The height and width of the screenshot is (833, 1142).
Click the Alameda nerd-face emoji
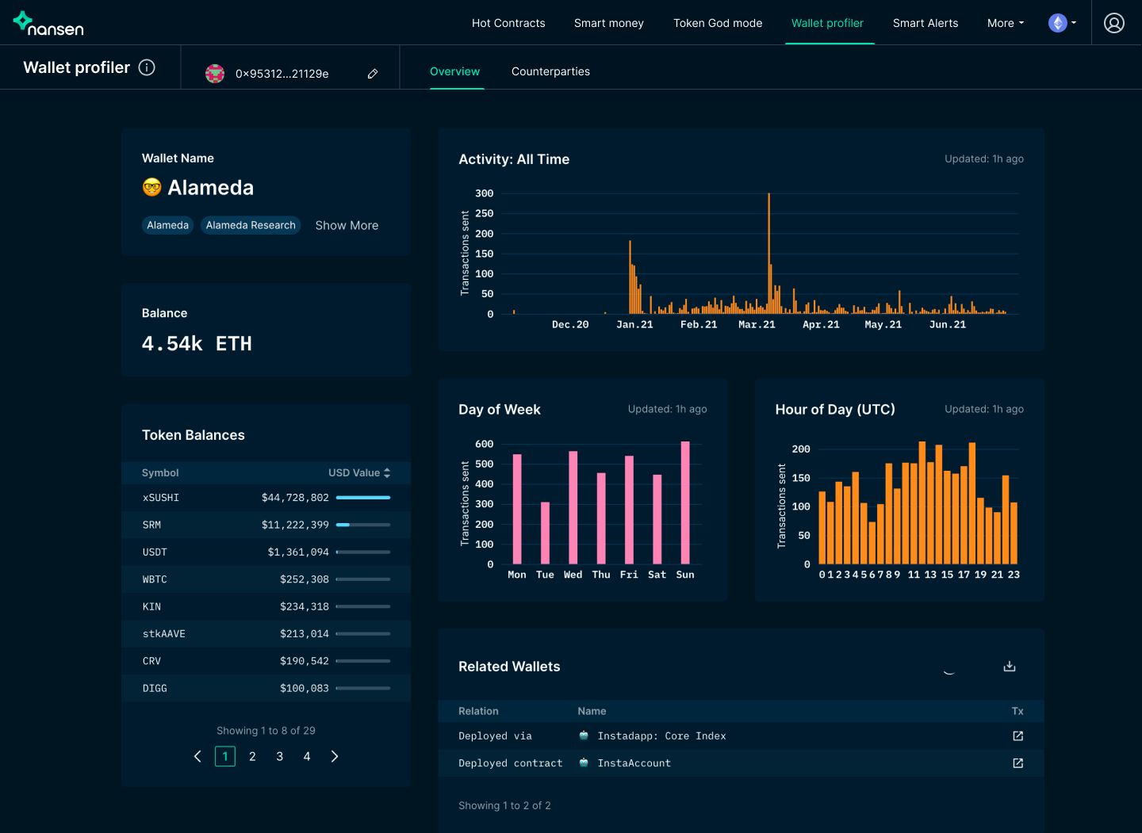(x=151, y=187)
